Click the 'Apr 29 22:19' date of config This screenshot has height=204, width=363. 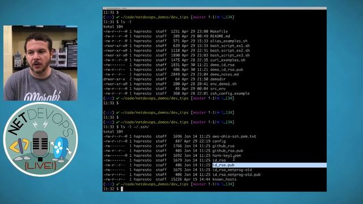pos(197,141)
